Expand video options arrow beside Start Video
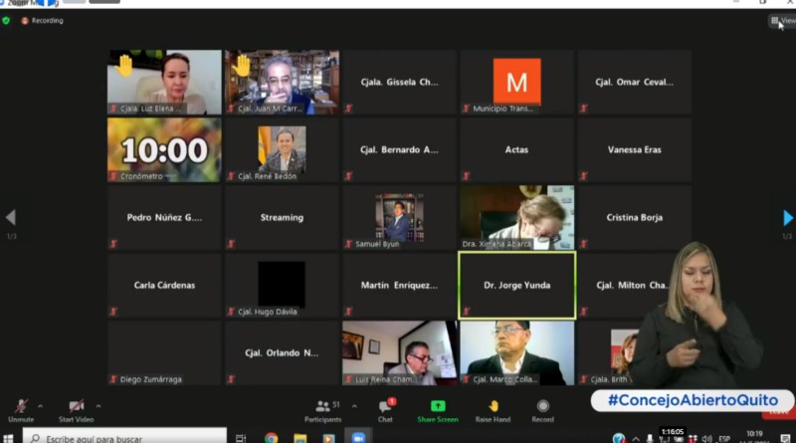This screenshot has width=796, height=443. click(98, 406)
